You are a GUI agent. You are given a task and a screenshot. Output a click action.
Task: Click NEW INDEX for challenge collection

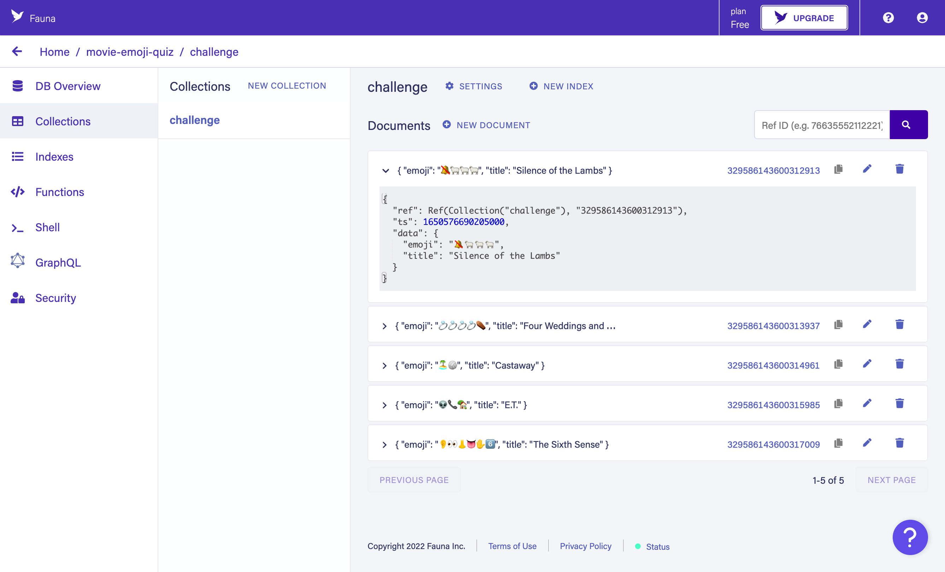click(562, 87)
